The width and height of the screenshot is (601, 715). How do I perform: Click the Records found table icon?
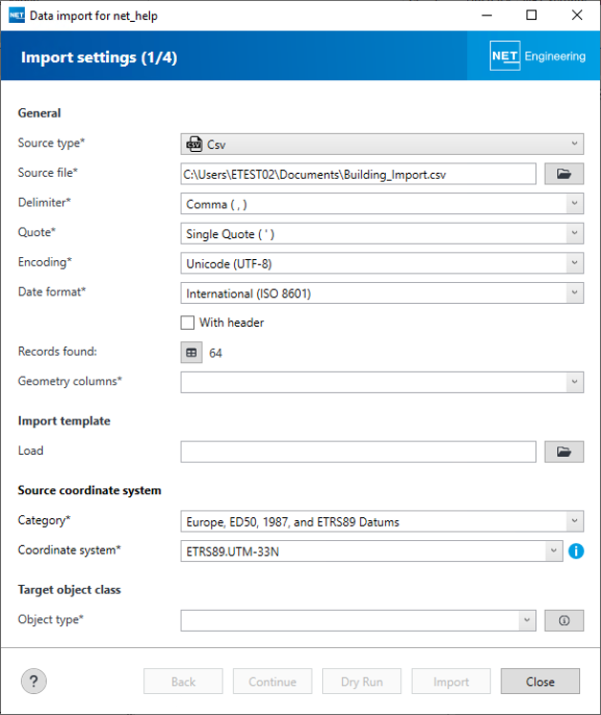pos(192,353)
